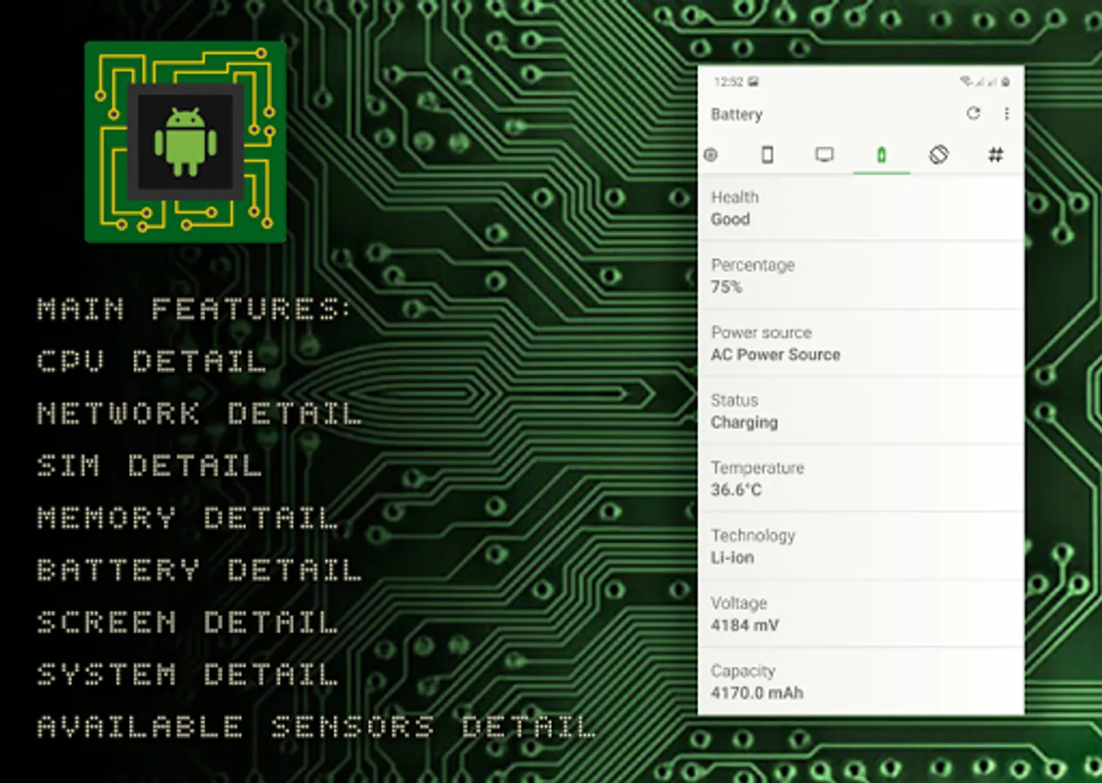This screenshot has height=783, width=1102.
Task: Select the Temperature 36.6°C row
Action: [861, 478]
